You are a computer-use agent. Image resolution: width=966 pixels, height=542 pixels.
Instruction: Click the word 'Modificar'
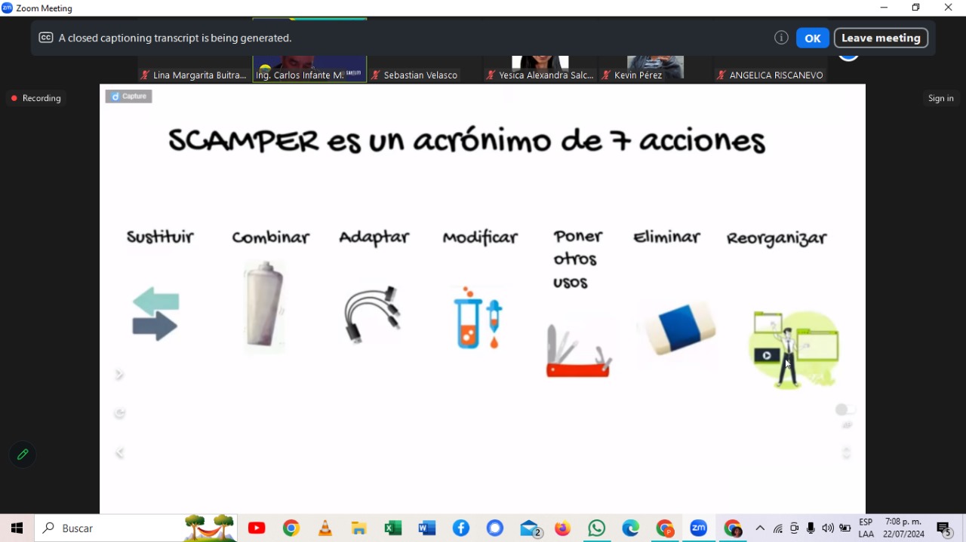(x=480, y=237)
